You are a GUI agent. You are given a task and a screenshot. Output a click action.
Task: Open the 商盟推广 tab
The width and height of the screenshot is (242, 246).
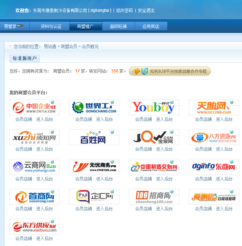pyautogui.click(x=85, y=26)
